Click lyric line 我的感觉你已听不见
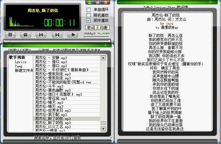Screen dimensions: 221x144 (166, 39)
